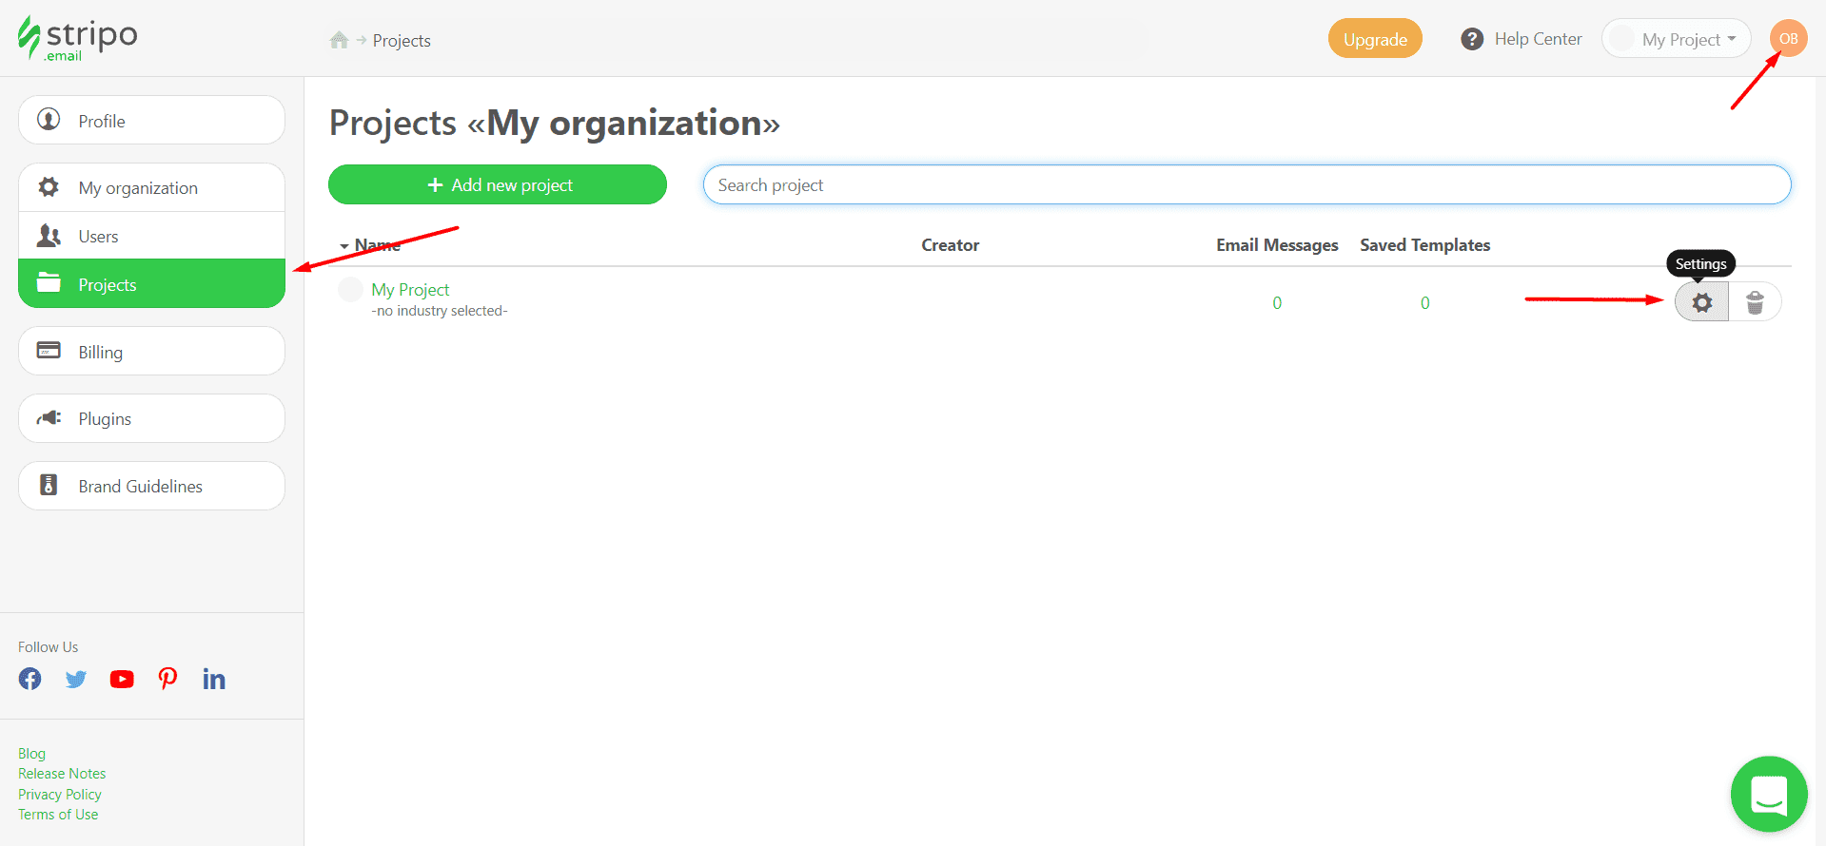Sort projects by Name column arrow

click(344, 246)
